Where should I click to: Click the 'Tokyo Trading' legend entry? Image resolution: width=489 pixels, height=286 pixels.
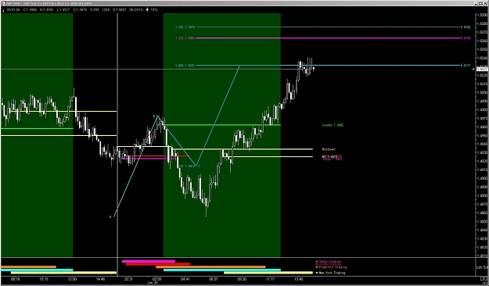tap(329, 262)
